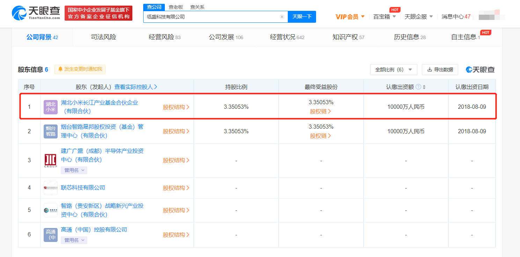The width and height of the screenshot is (520, 257).
Task: Click the 认缴出资日期 column header
Action: point(472,87)
